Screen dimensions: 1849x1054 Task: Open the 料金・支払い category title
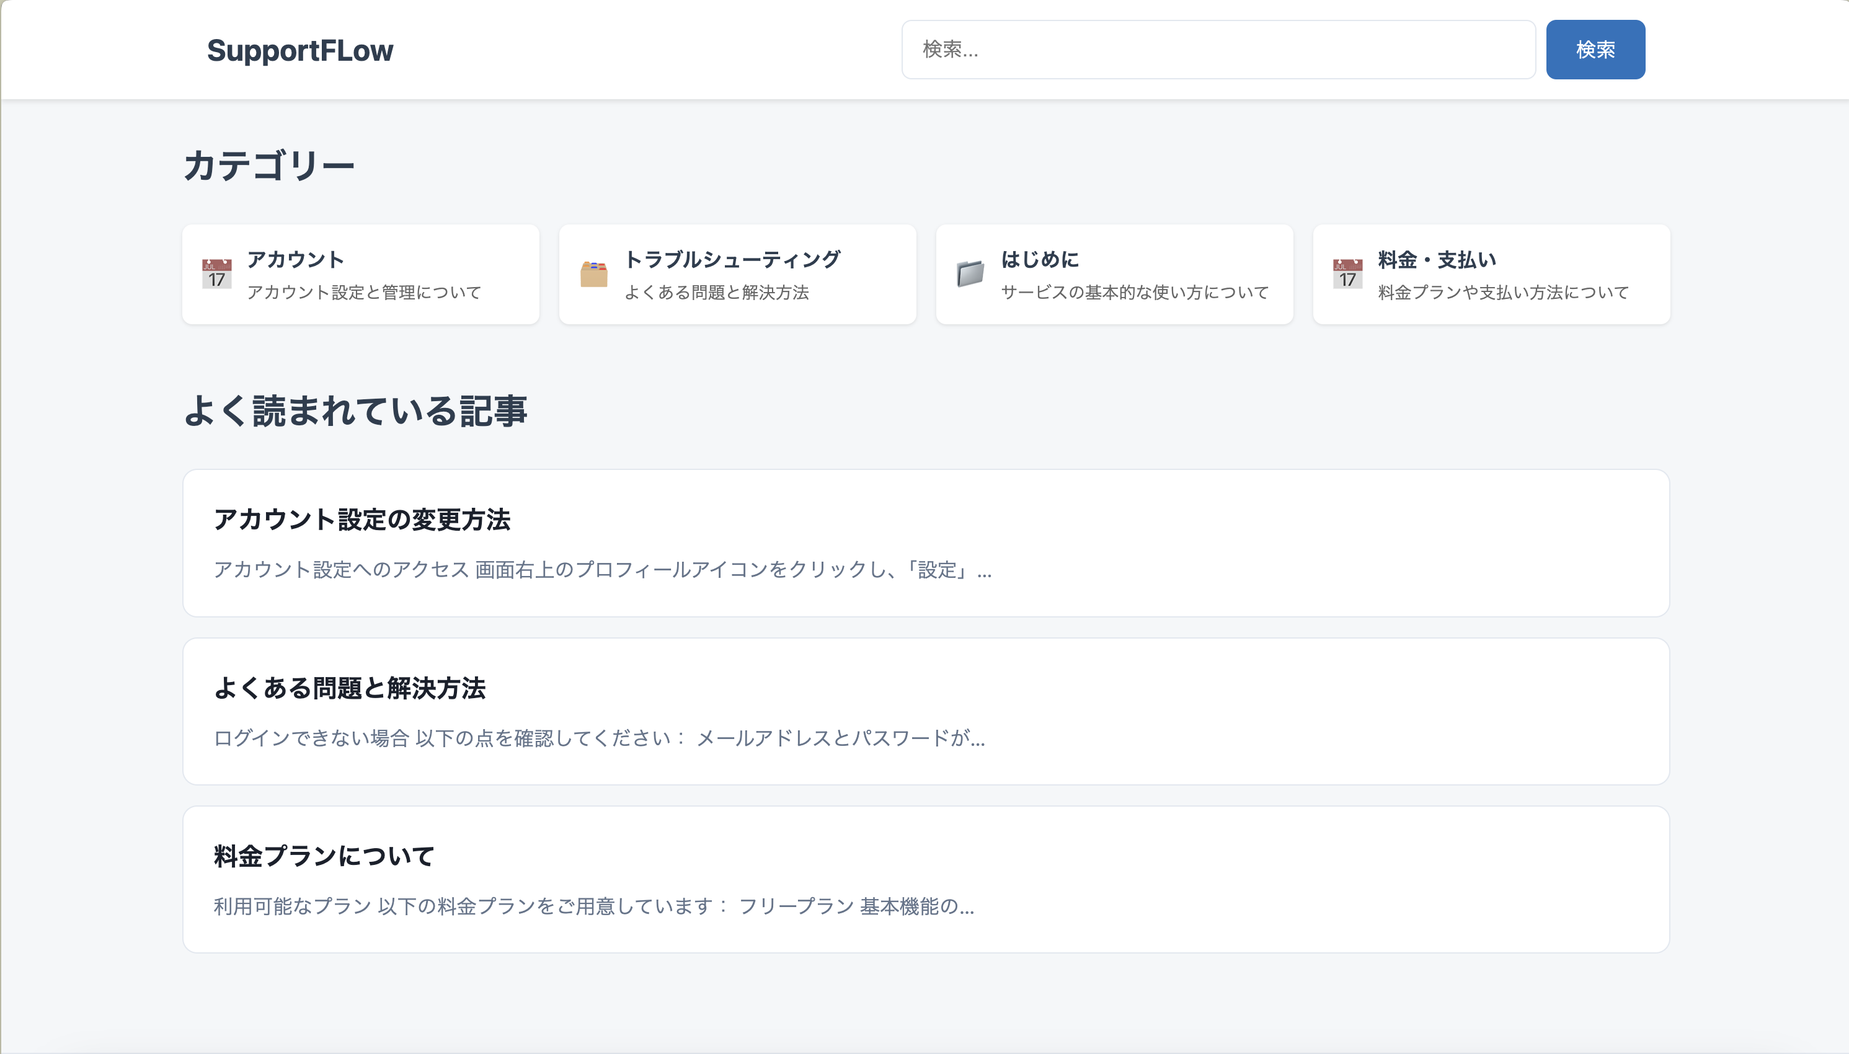point(1437,259)
